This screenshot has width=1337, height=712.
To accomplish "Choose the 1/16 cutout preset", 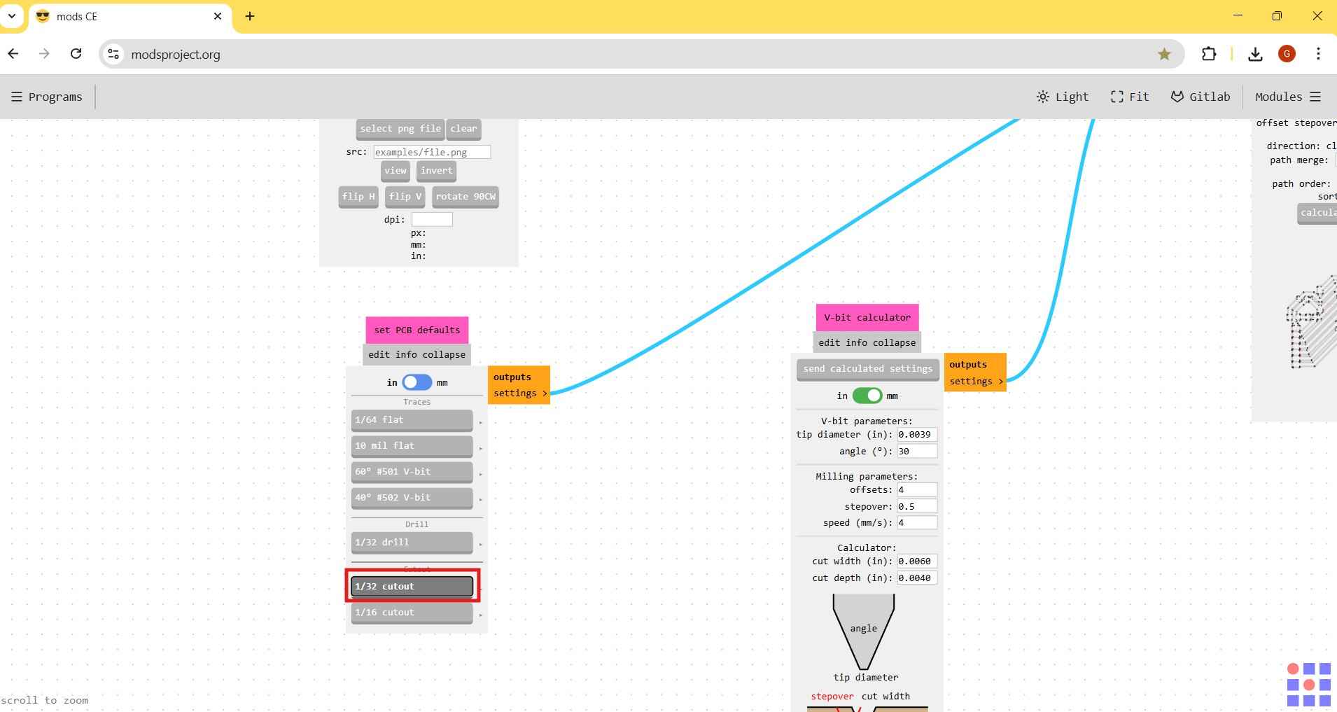I will coord(412,613).
